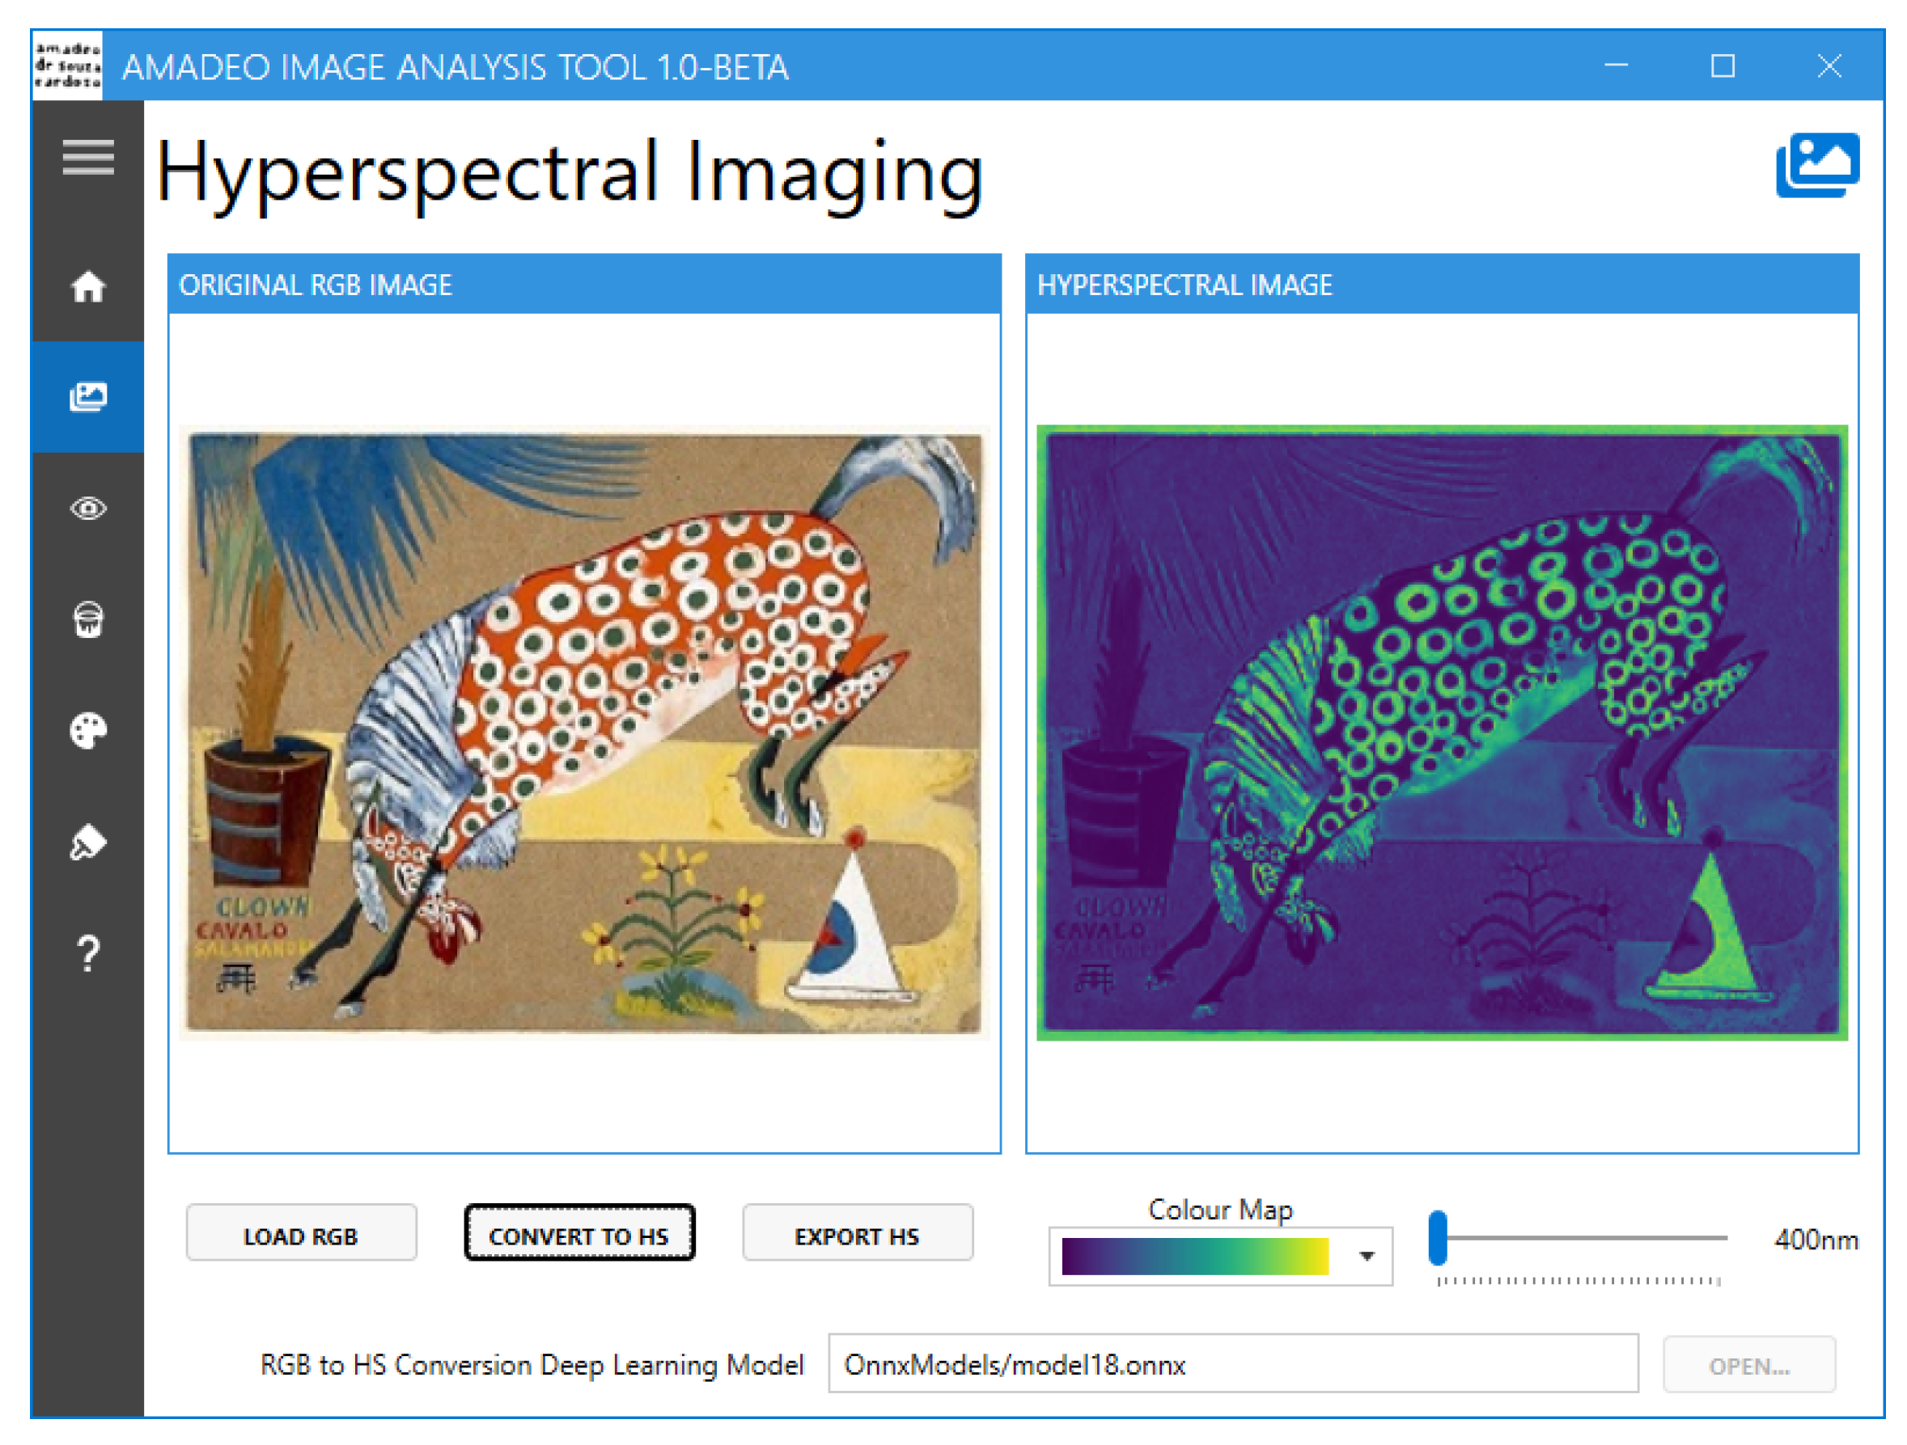Open the colour palette sidebar icon
The width and height of the screenshot is (1907, 1445).
(x=88, y=731)
